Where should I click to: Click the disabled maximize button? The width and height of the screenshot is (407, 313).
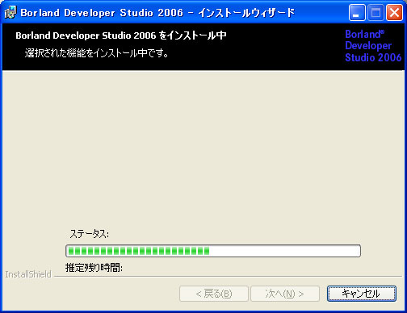coord(376,12)
